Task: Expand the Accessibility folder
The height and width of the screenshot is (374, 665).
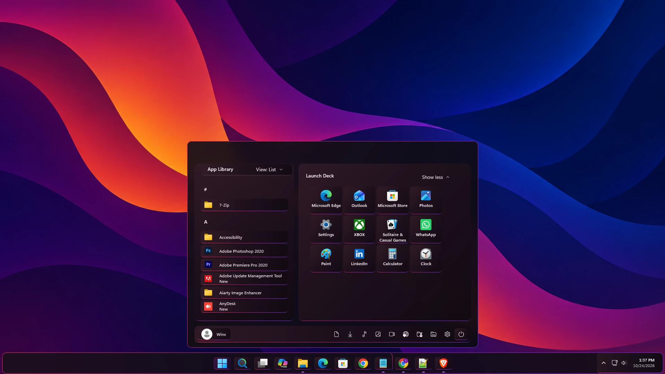Action: 244,237
